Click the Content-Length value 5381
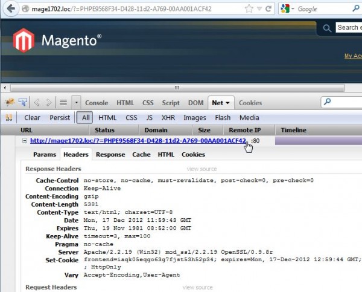Screen dimensions: 362x292 coord(91,204)
